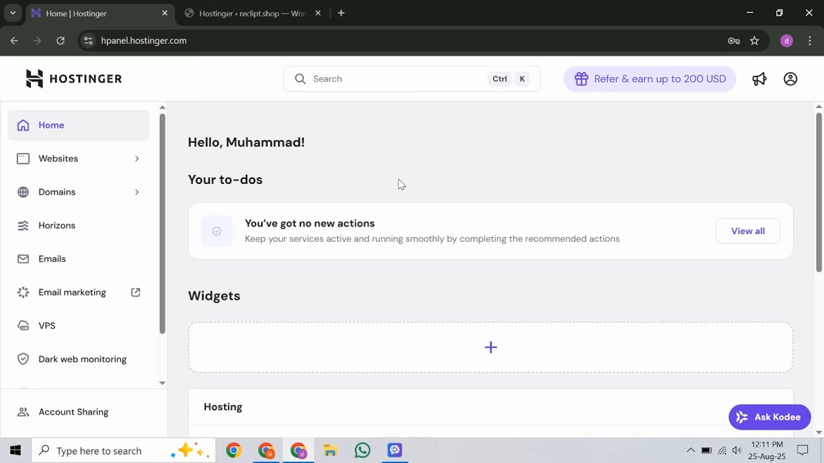Click the Domains globe icon

point(23,192)
